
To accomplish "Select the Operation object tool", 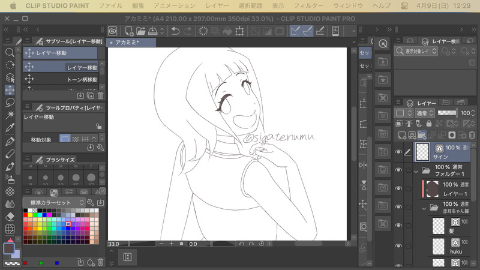I will (x=10, y=77).
